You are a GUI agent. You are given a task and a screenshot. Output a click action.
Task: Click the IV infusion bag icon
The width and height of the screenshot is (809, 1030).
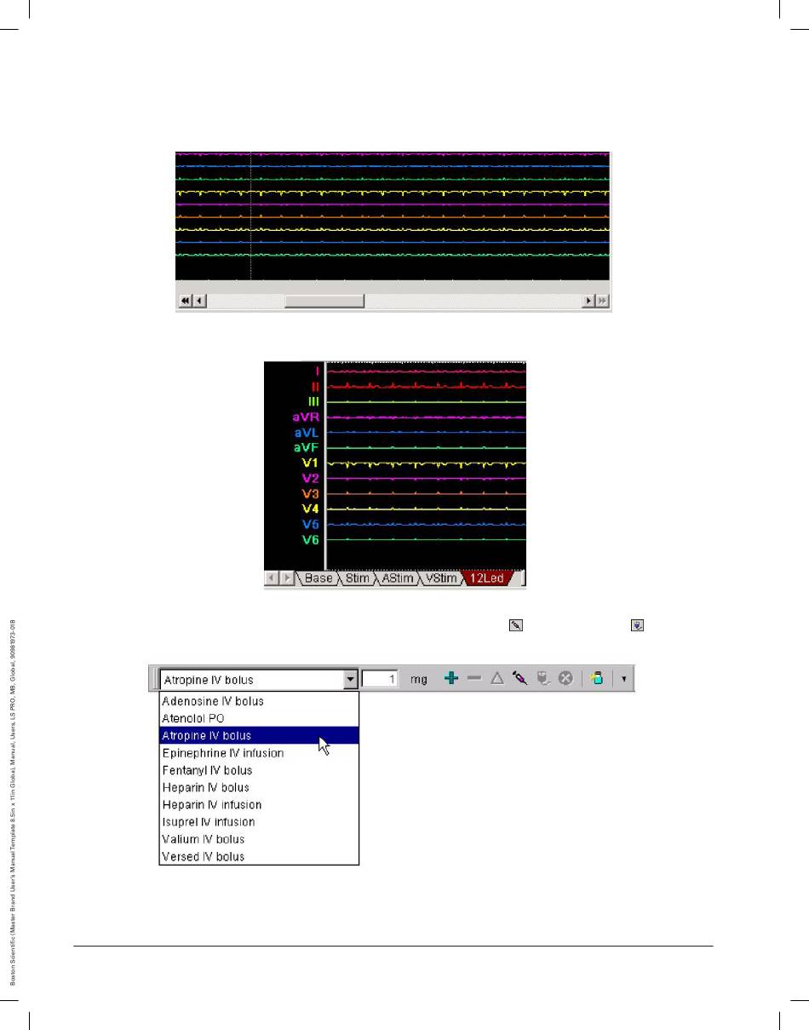[542, 679]
